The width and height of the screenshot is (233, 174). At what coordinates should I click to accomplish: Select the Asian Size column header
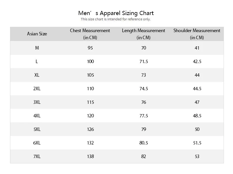point(37,34)
